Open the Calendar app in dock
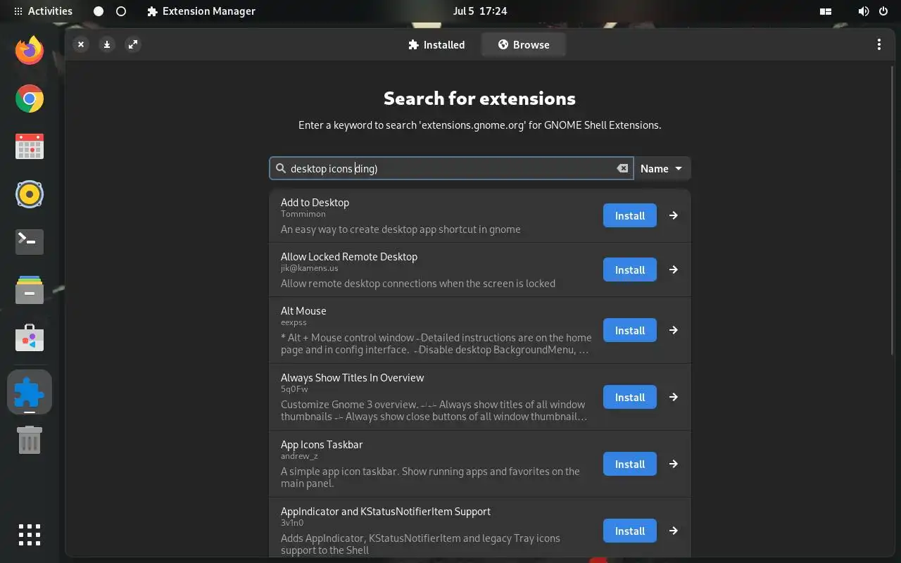This screenshot has width=901, height=563. click(x=30, y=146)
